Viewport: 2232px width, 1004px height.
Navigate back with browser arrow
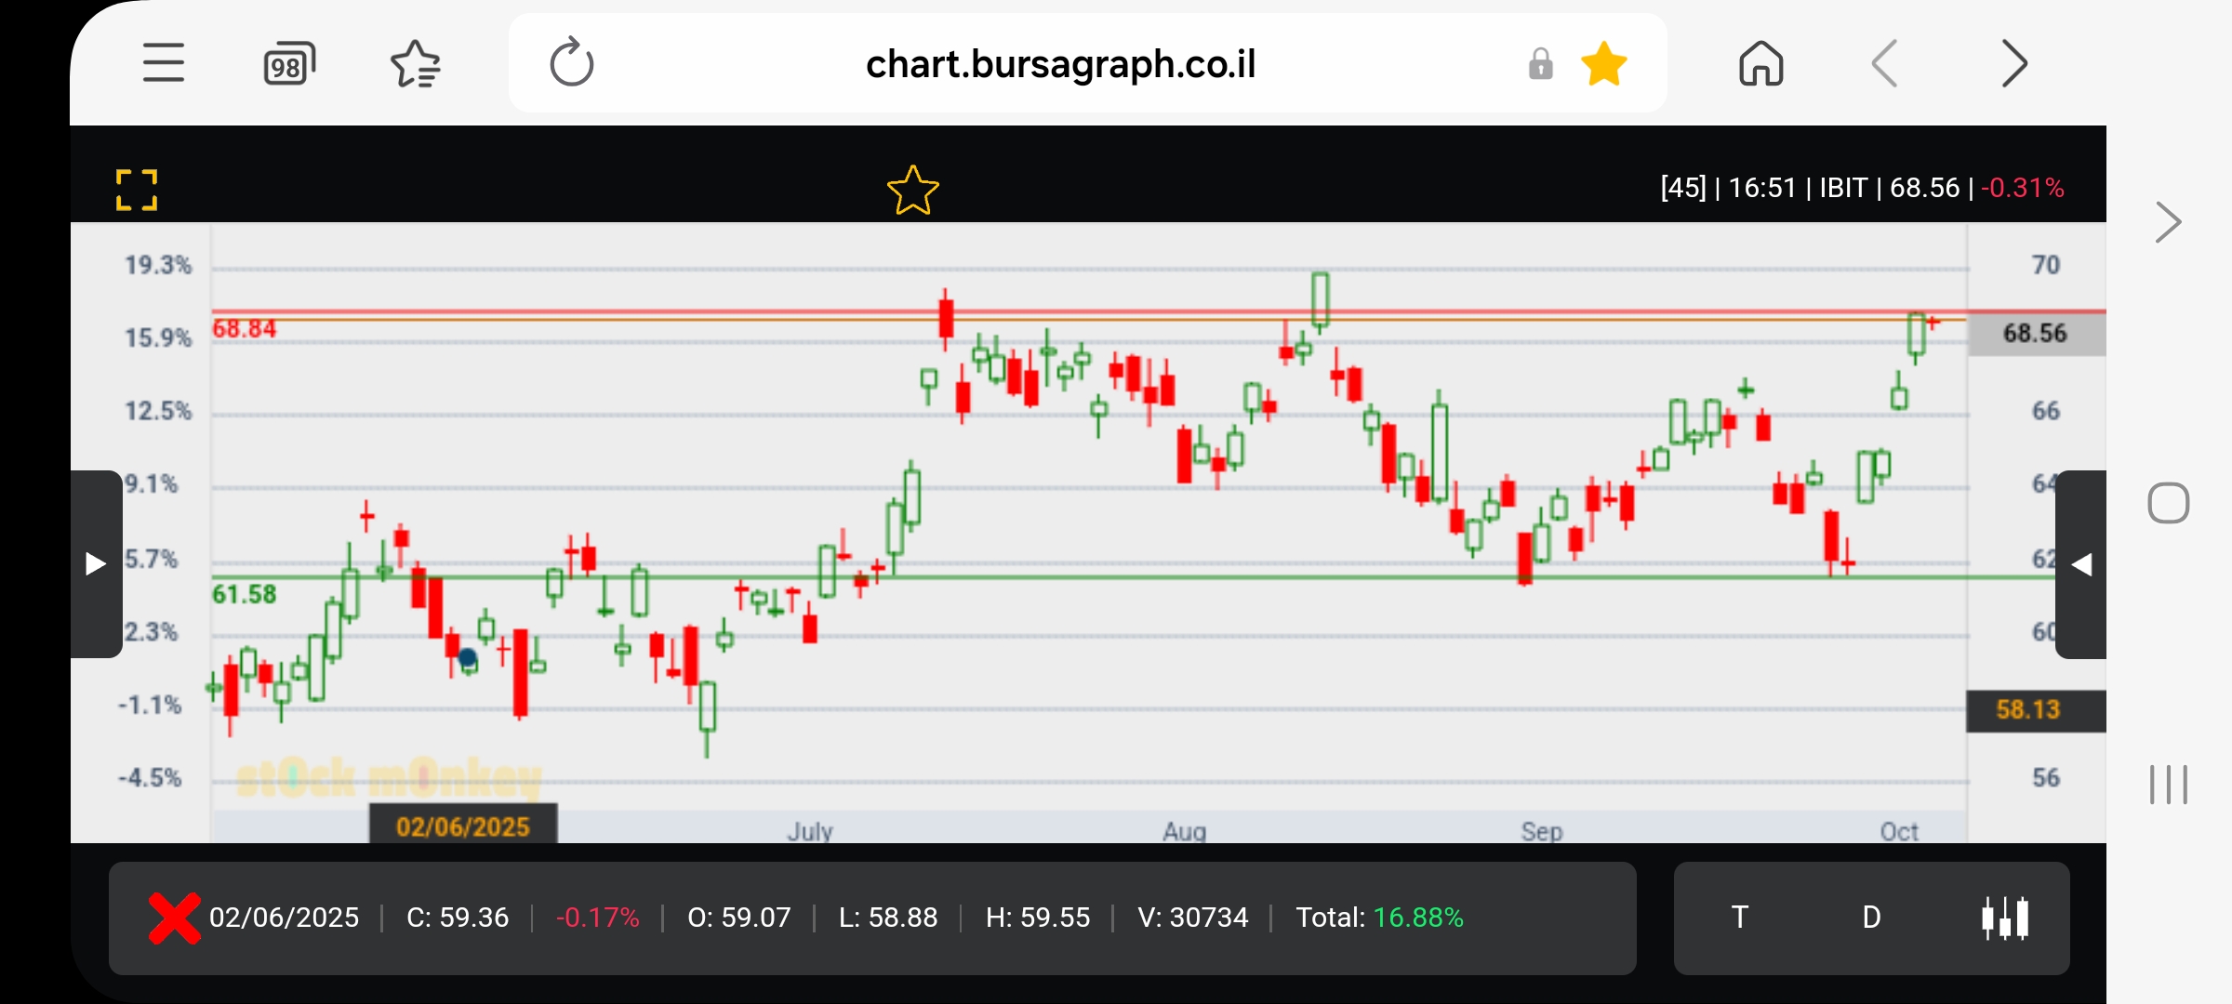1885,64
